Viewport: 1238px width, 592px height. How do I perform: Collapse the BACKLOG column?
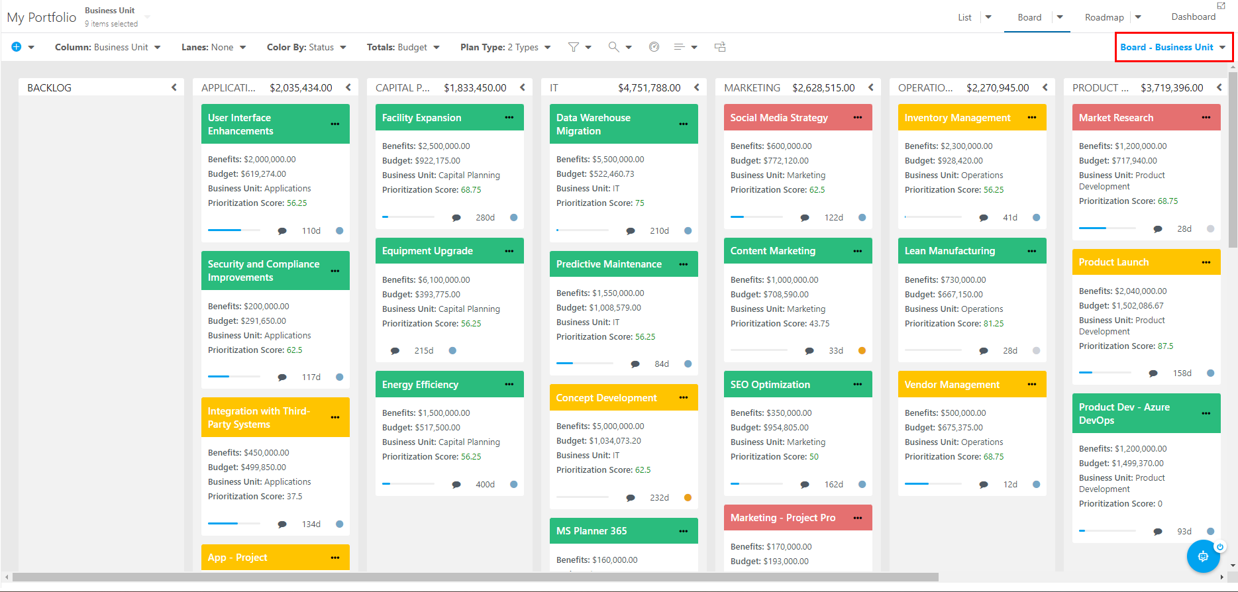click(x=174, y=87)
